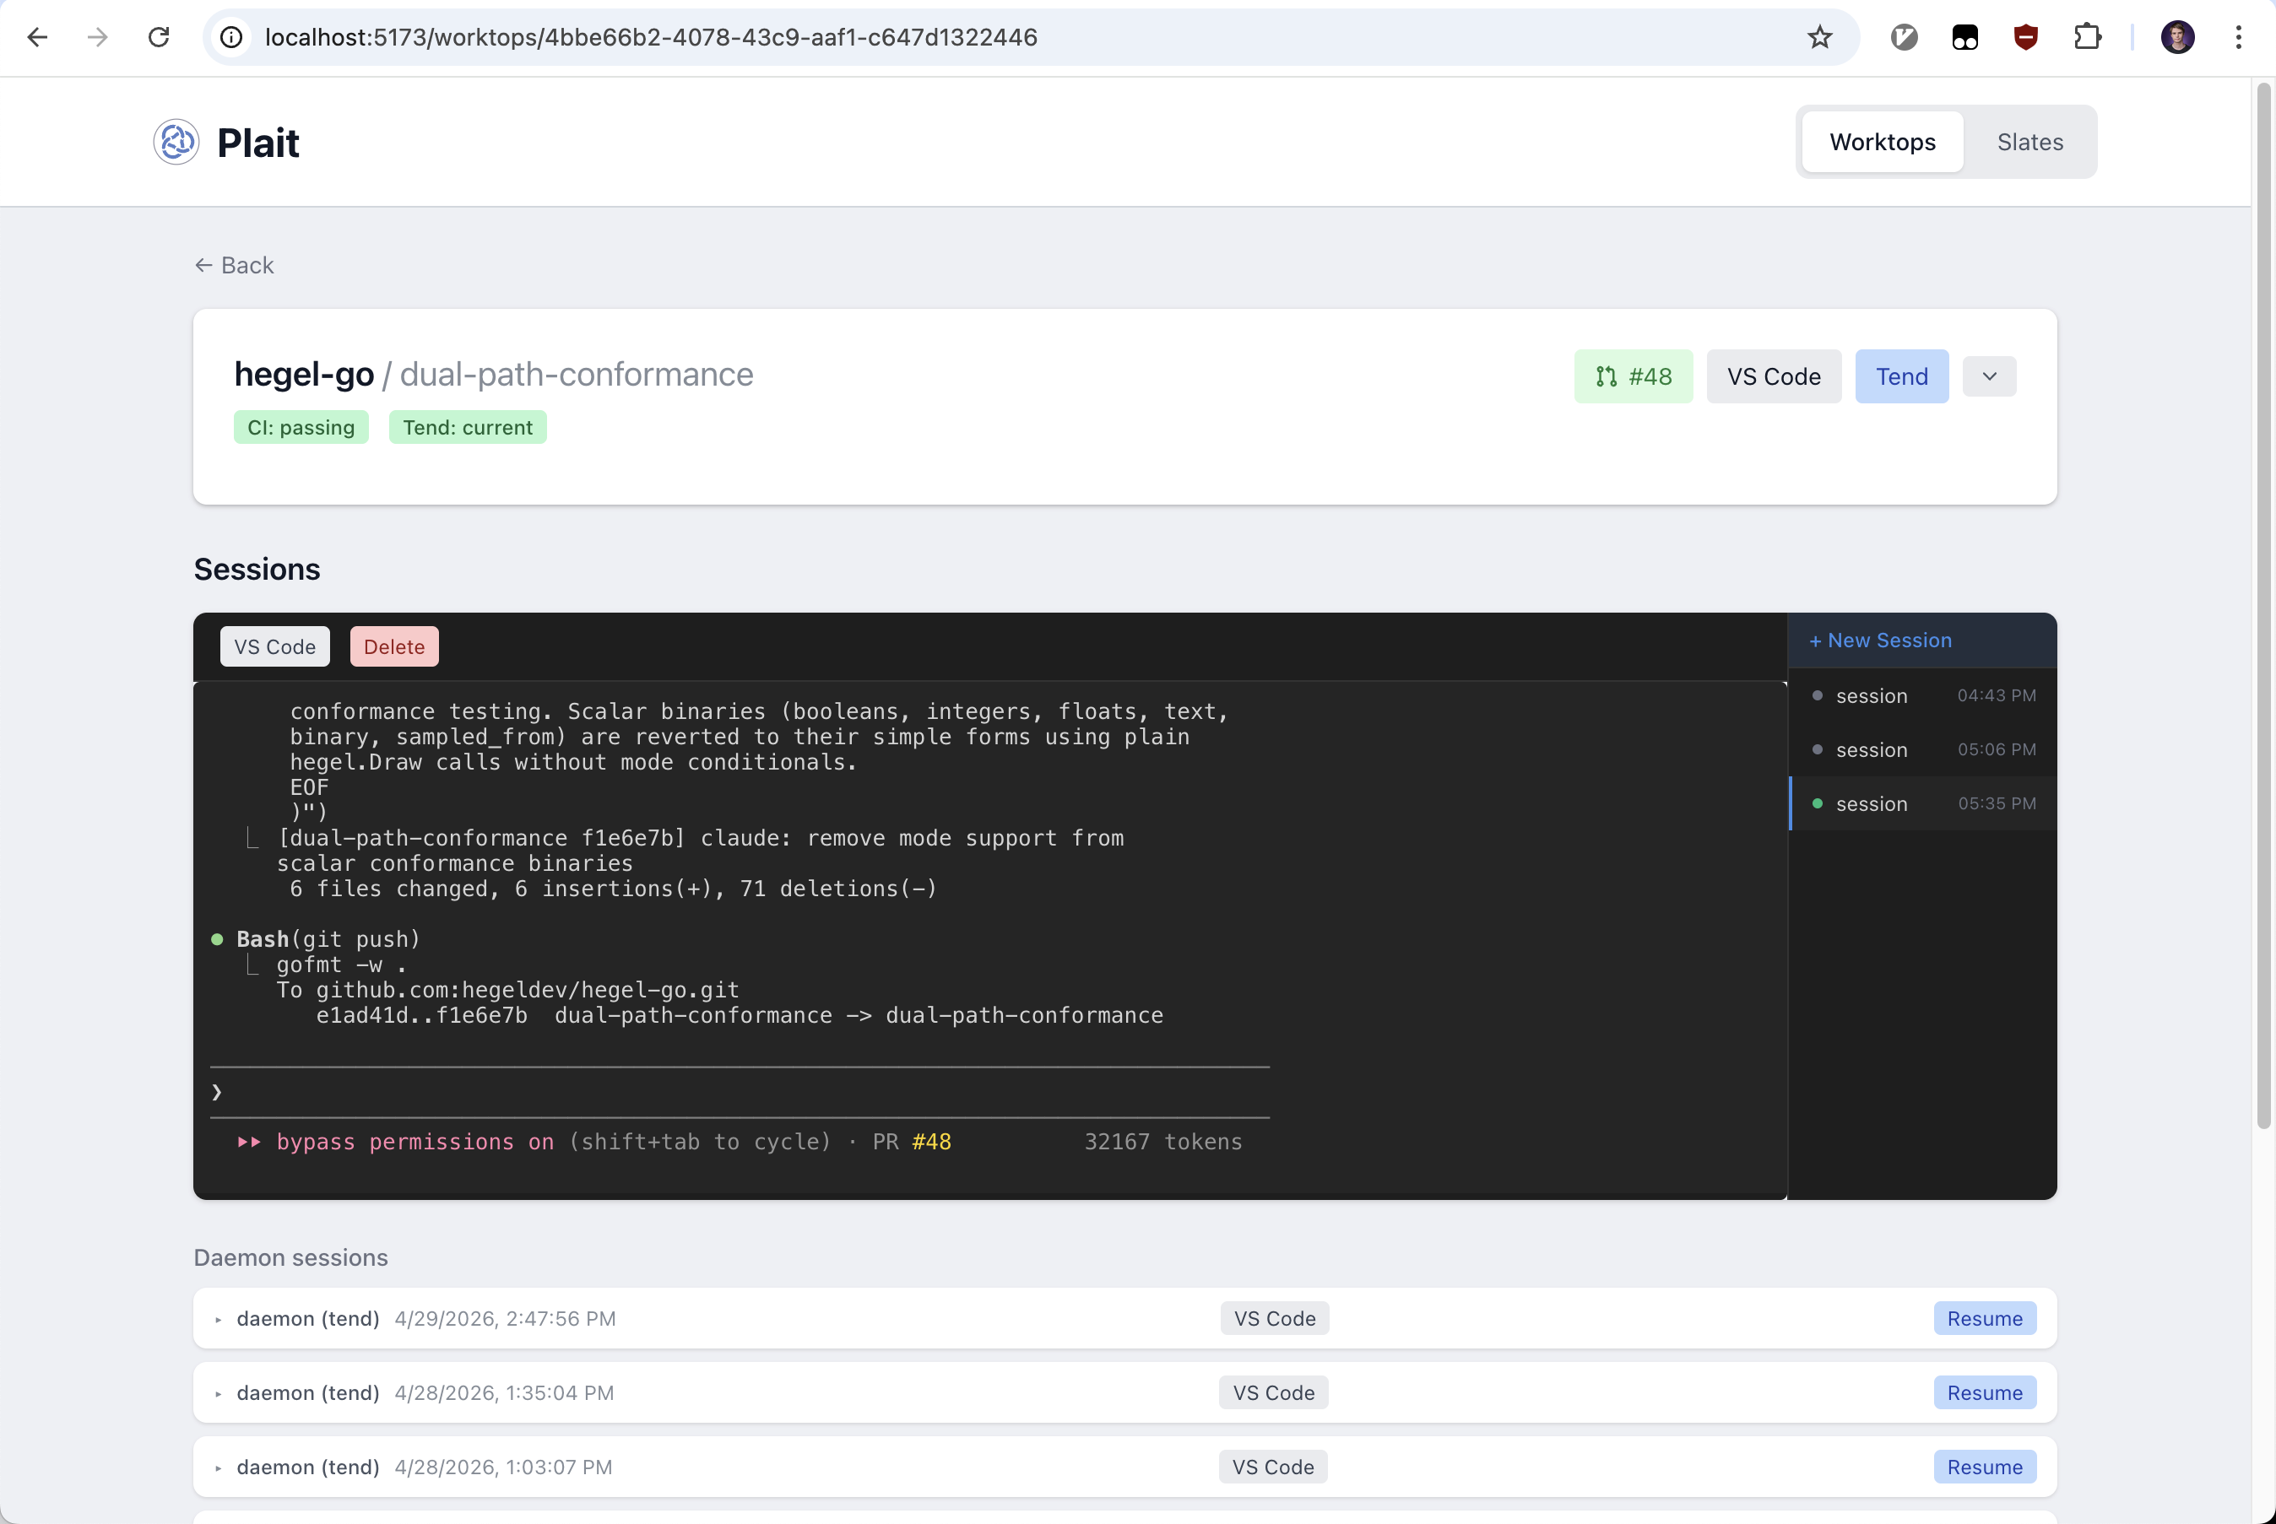Click the Plait logo icon
Screen dimensions: 2276x1524
coord(176,143)
